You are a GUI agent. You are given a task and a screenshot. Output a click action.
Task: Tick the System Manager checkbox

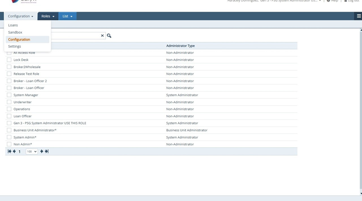(9, 95)
